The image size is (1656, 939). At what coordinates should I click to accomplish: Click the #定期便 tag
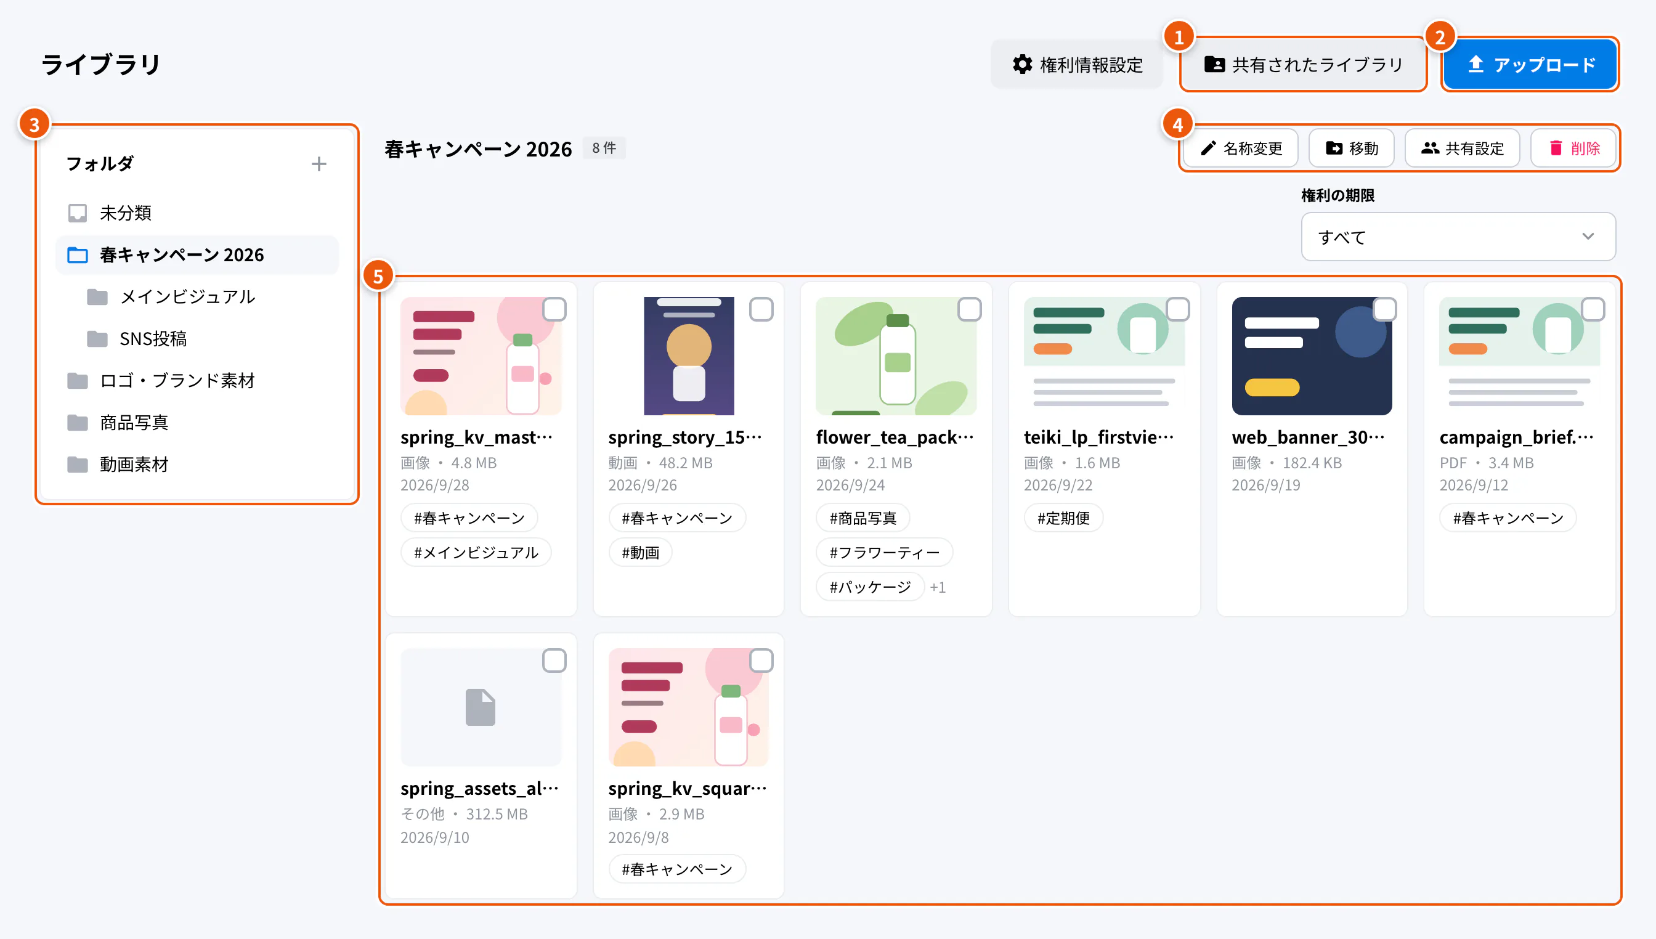1063,518
